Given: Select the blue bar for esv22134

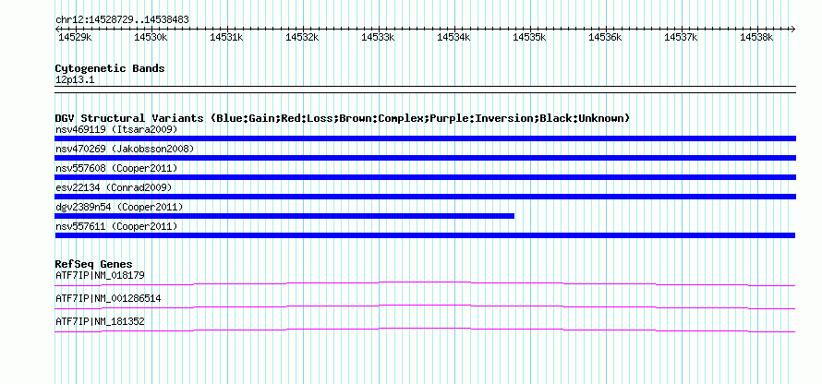Looking at the screenshot, I should coord(425,197).
